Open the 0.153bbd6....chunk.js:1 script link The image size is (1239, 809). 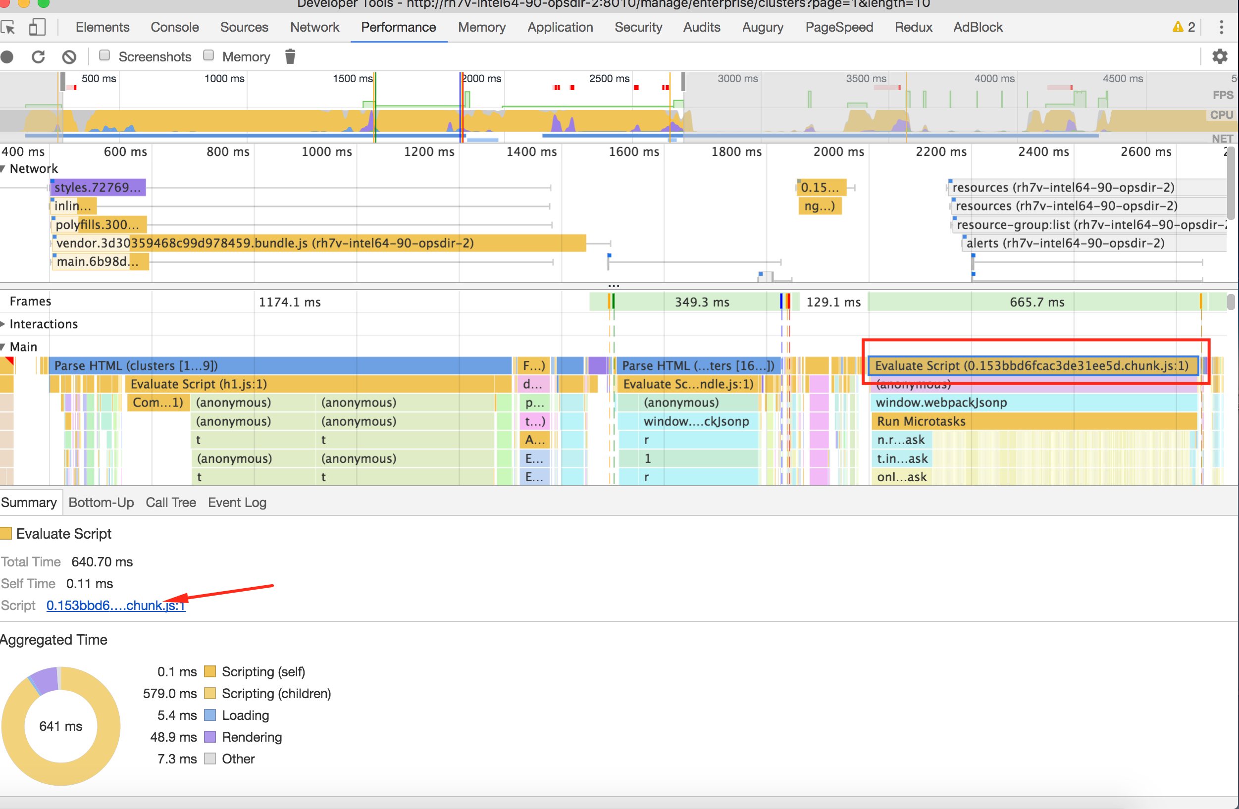pos(115,606)
